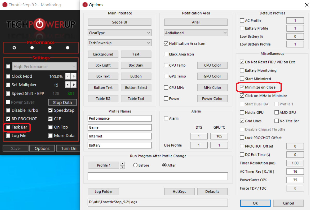Click Stop Data in main window
This screenshot has width=310, height=210.
pyautogui.click(x=62, y=103)
